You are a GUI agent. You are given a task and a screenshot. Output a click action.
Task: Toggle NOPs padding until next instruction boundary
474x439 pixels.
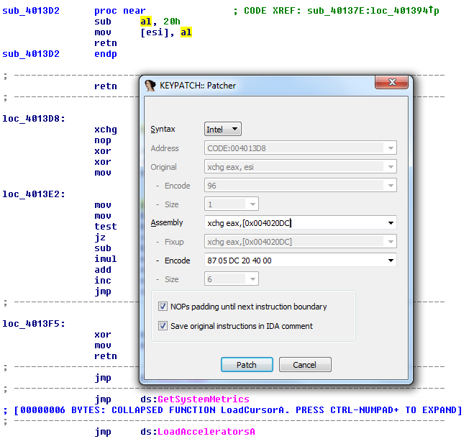163,307
